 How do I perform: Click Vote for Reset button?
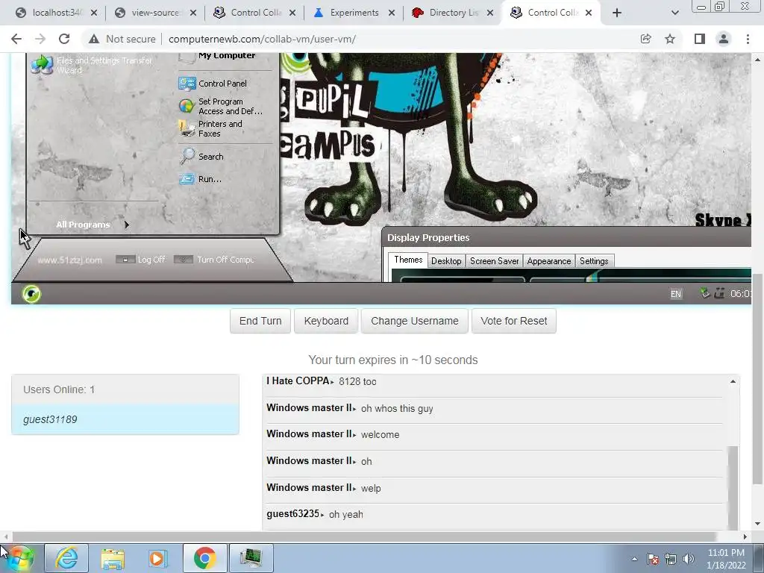coord(513,321)
